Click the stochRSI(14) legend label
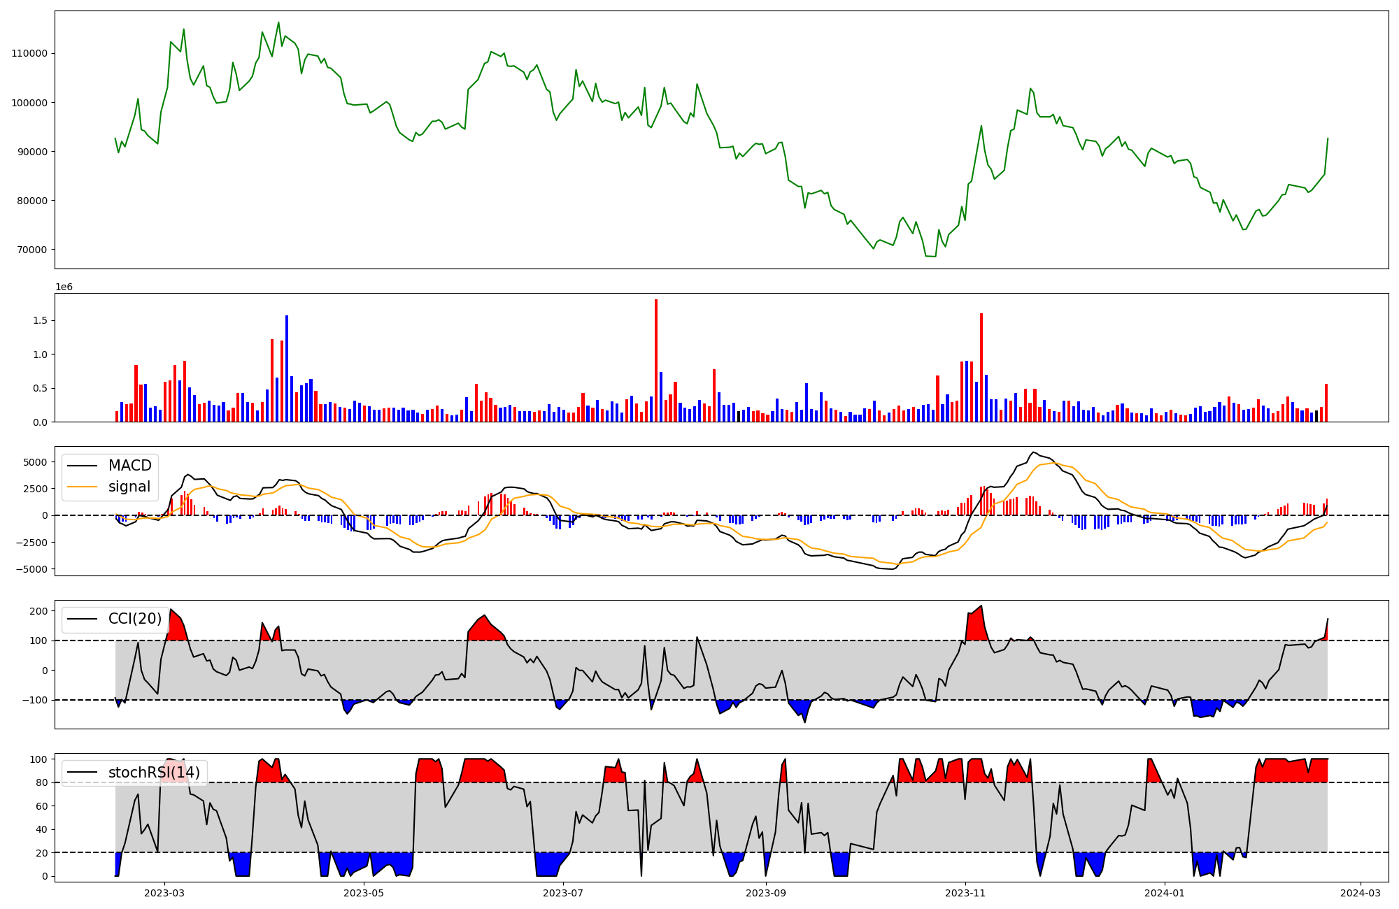1399x909 pixels. [154, 772]
